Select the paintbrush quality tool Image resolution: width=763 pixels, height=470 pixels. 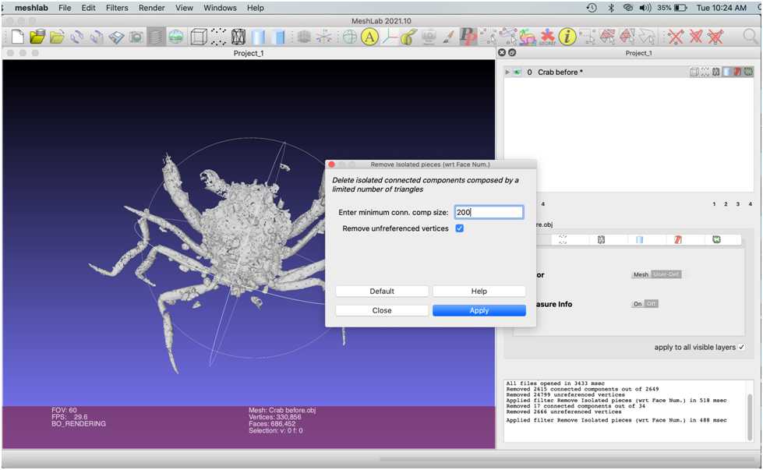[448, 37]
